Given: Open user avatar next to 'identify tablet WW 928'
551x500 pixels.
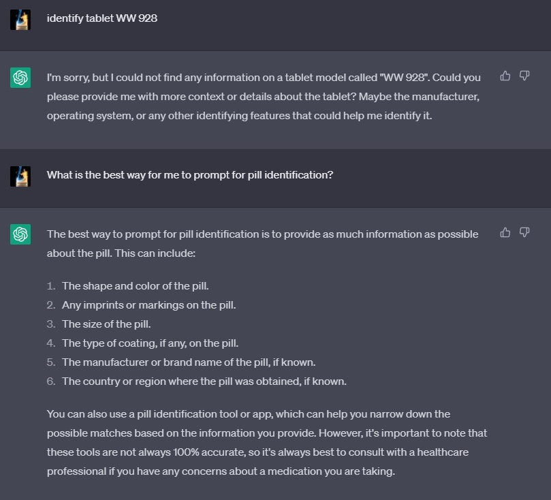Looking at the screenshot, I should point(20,20).
